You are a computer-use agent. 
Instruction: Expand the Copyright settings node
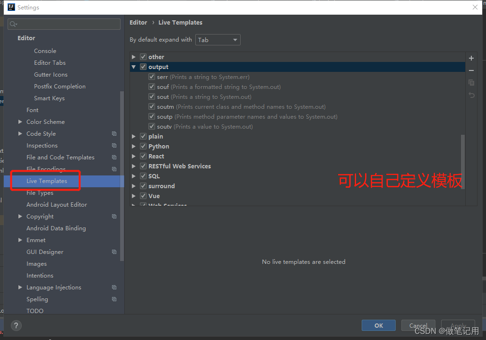[20, 216]
